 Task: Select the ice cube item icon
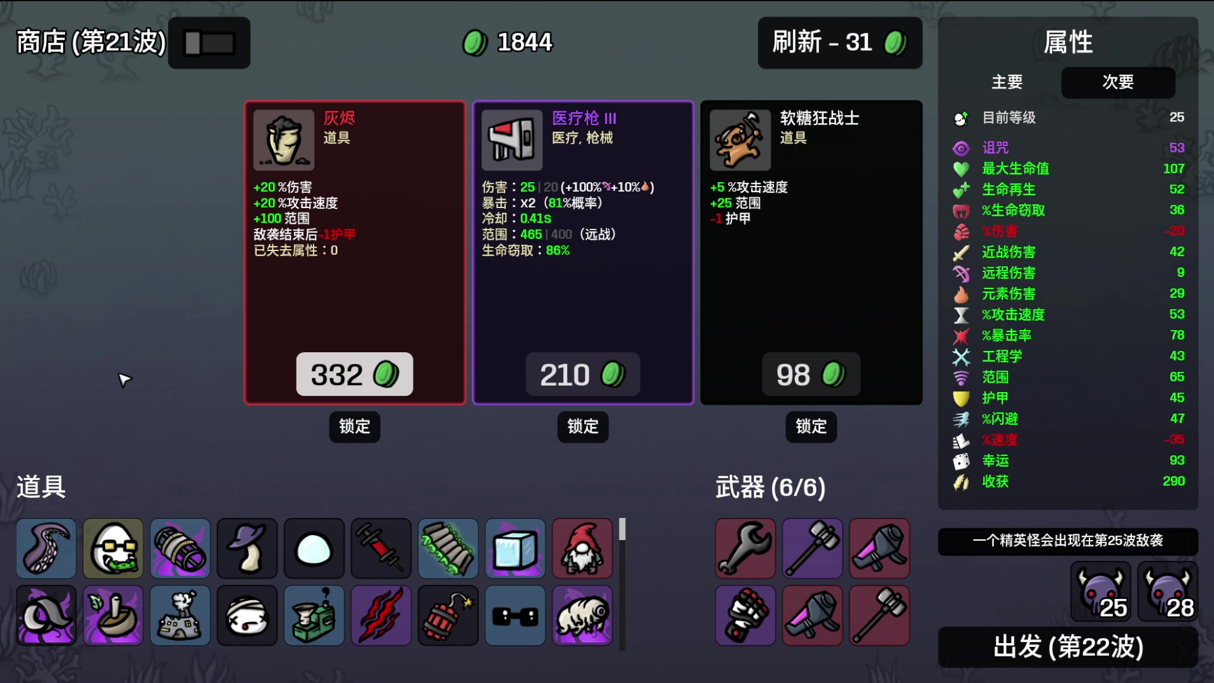click(x=515, y=548)
